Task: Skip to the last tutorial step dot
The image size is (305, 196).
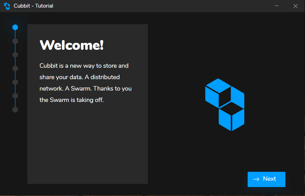Action: click(x=15, y=110)
